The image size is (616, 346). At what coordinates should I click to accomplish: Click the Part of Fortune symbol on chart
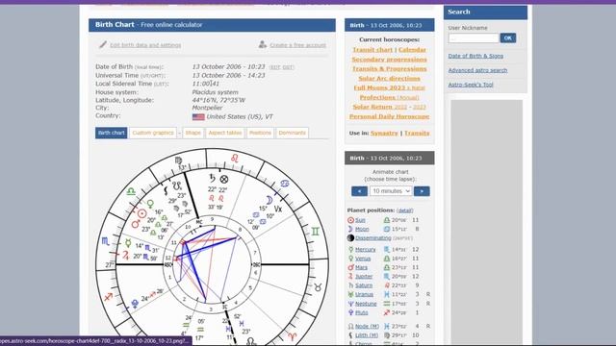[224, 180]
